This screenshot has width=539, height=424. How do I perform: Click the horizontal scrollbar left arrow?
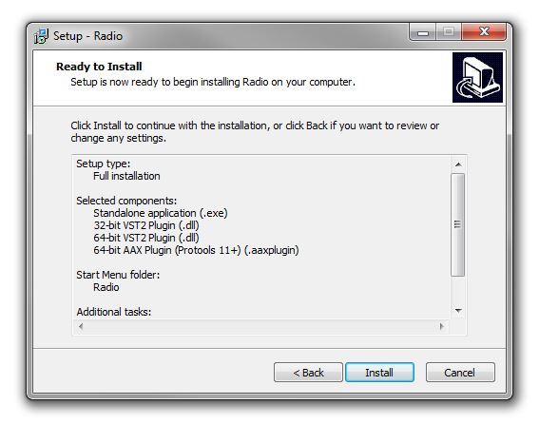point(81,326)
